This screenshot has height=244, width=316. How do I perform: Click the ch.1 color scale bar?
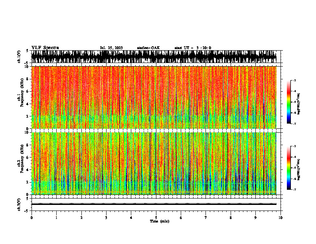[288, 102]
